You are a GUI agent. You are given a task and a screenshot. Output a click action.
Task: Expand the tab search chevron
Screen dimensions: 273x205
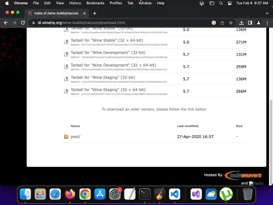[267, 13]
